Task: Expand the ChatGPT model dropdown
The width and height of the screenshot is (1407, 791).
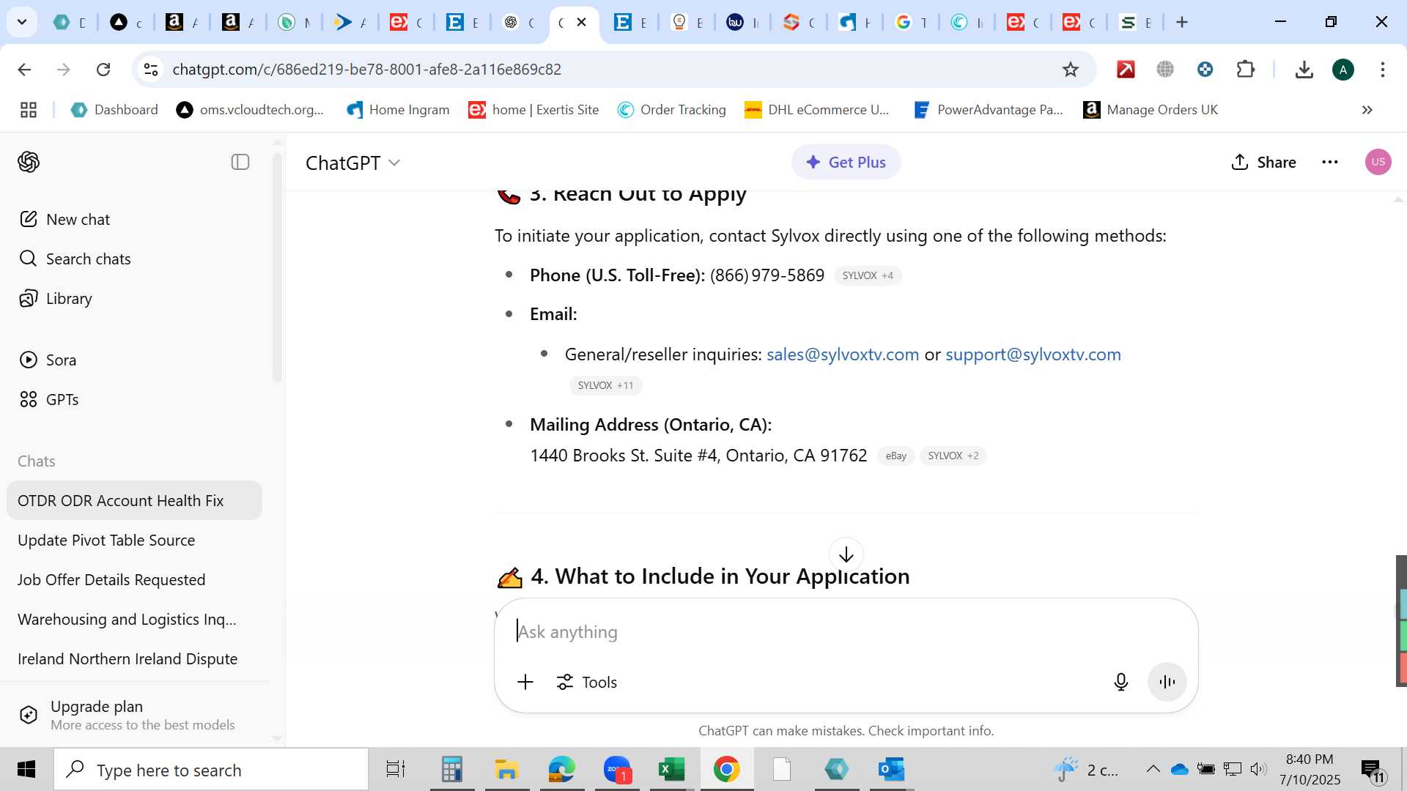Action: pyautogui.click(x=353, y=162)
